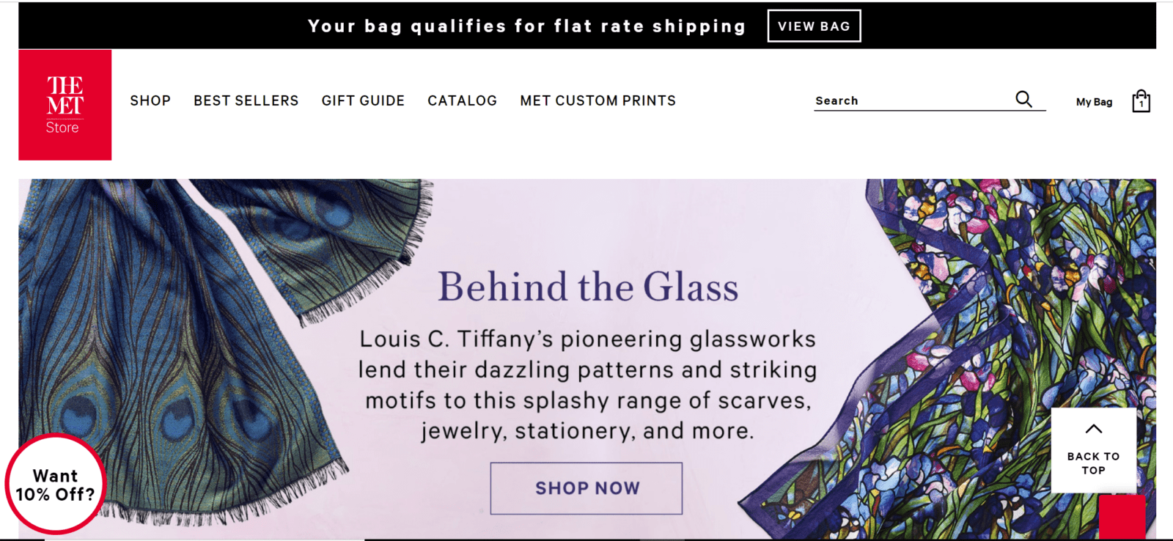Click the Behind the Glass heading
The image size is (1173, 541).
point(588,287)
